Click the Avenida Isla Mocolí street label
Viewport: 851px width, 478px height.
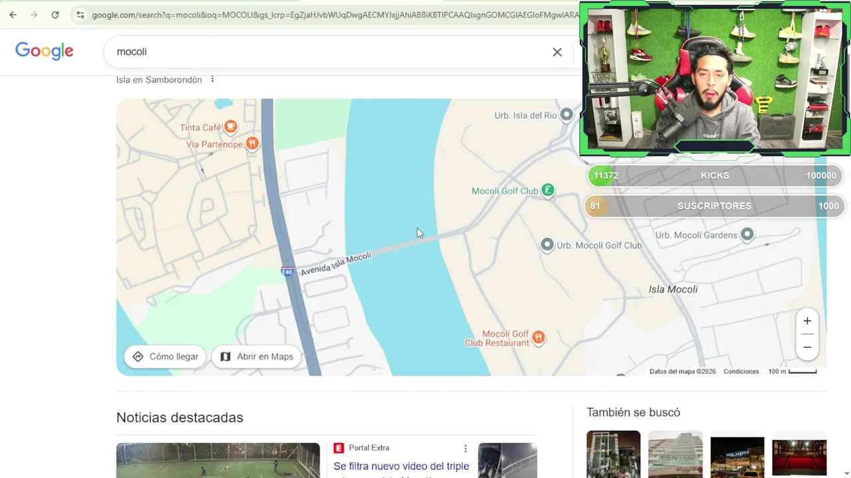click(x=336, y=264)
